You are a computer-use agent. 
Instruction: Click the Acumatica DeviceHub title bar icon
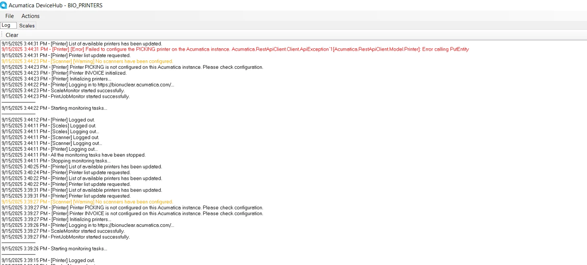click(4, 5)
